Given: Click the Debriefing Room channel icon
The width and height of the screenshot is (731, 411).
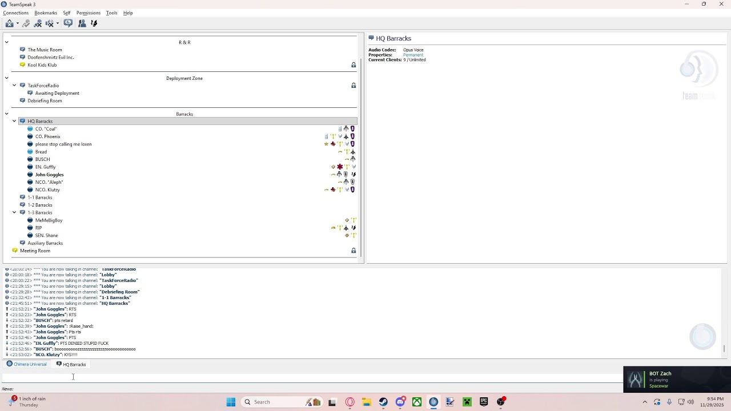Looking at the screenshot, I should [x=22, y=100].
